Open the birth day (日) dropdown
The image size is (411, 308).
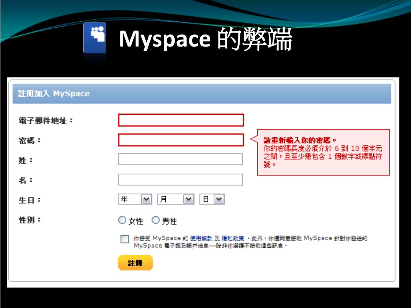click(x=212, y=199)
